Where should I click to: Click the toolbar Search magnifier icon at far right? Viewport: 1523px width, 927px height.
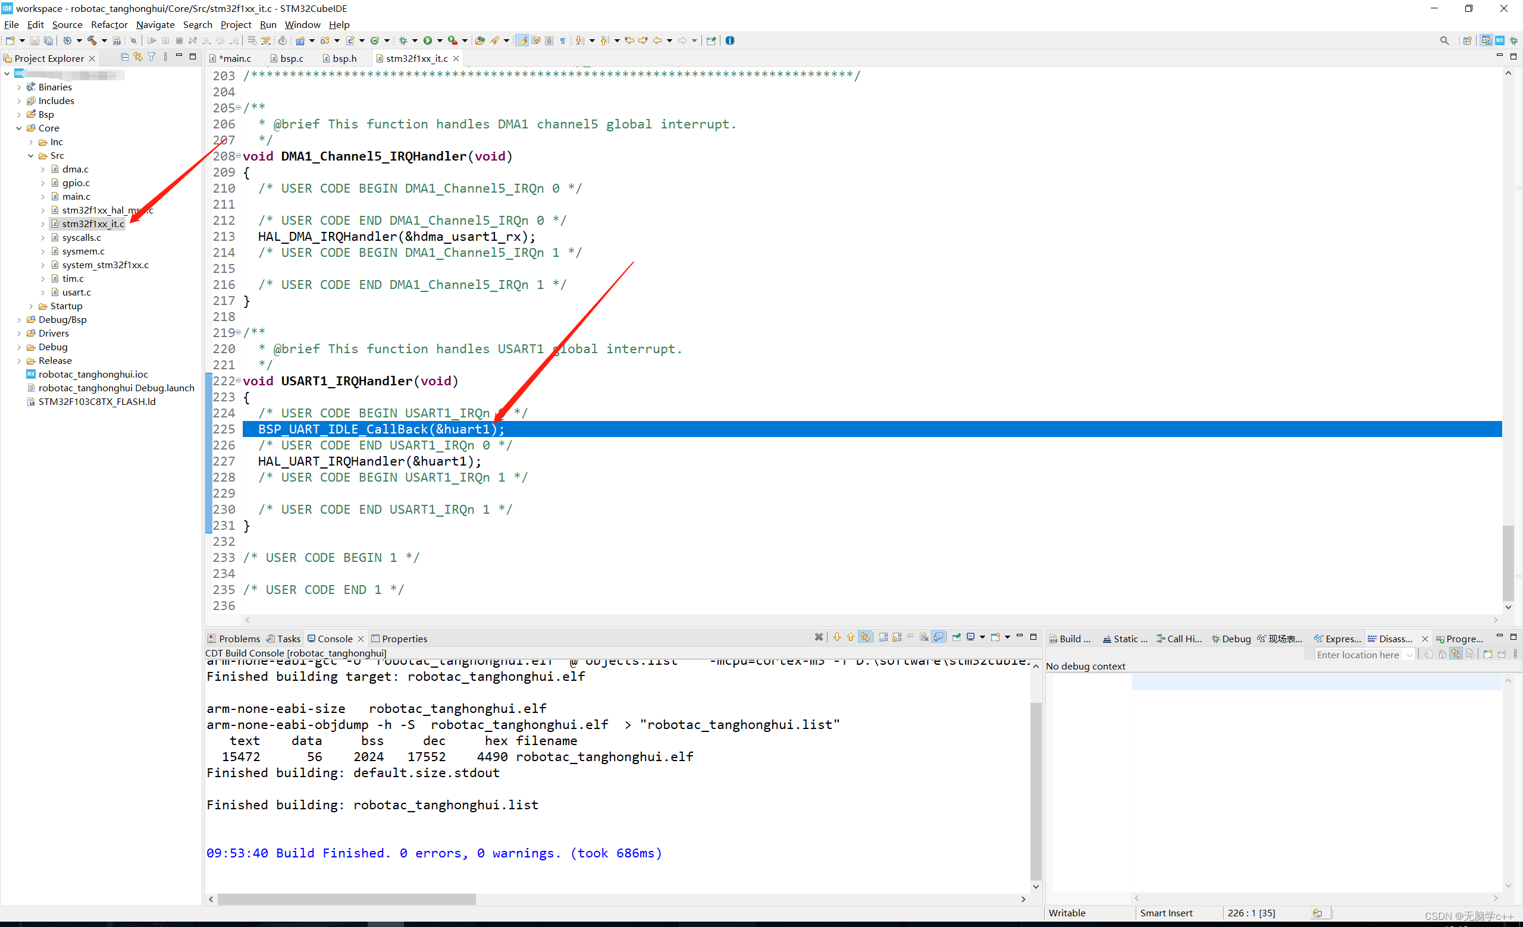click(x=1444, y=41)
